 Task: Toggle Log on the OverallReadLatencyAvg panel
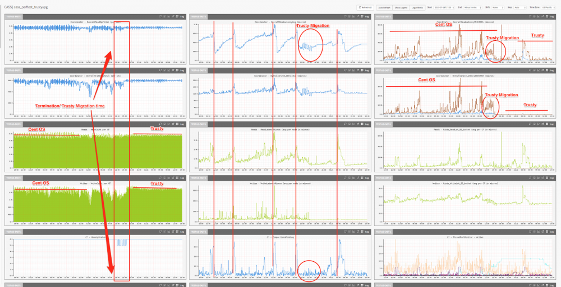click(x=367, y=16)
